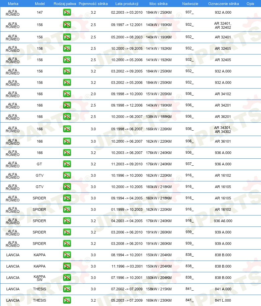Click production dates '11.2003 -> 09.2010'
This screenshot has width=261, height=306.
pyautogui.click(x=127, y=164)
